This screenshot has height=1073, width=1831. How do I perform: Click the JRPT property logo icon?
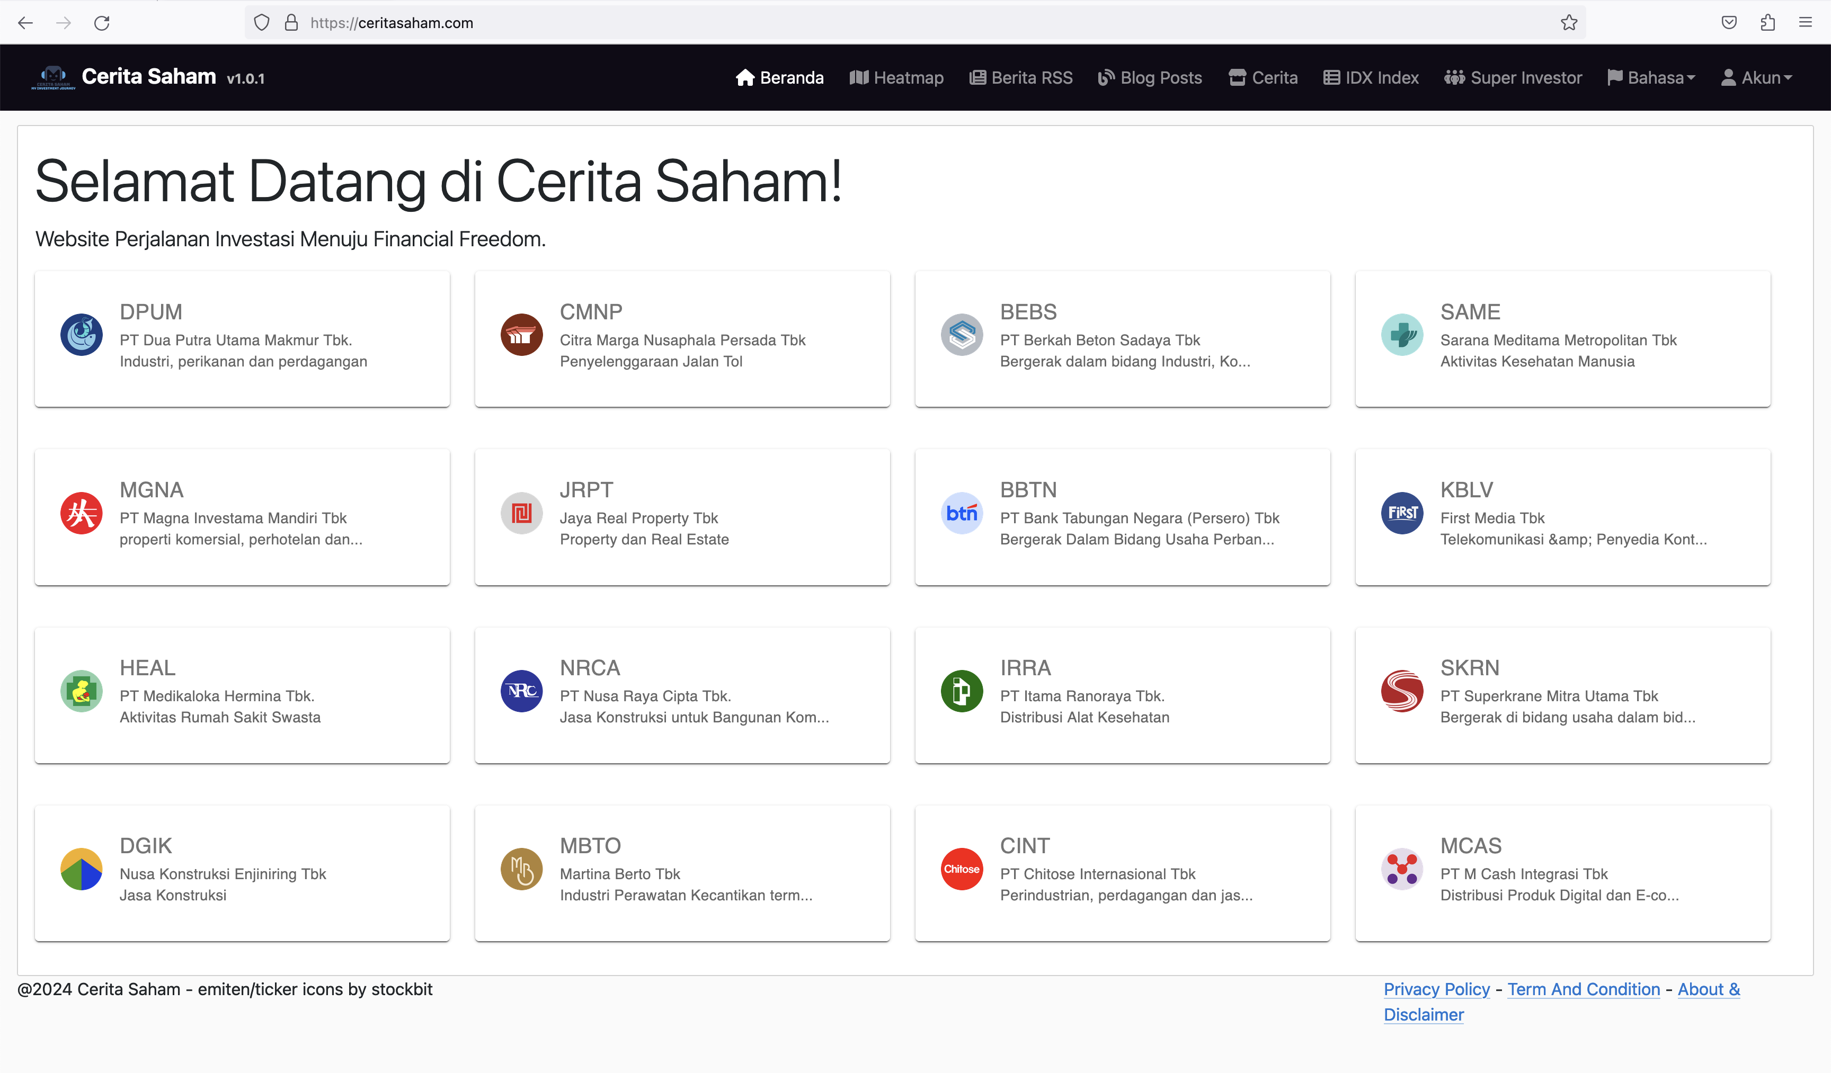pos(522,513)
